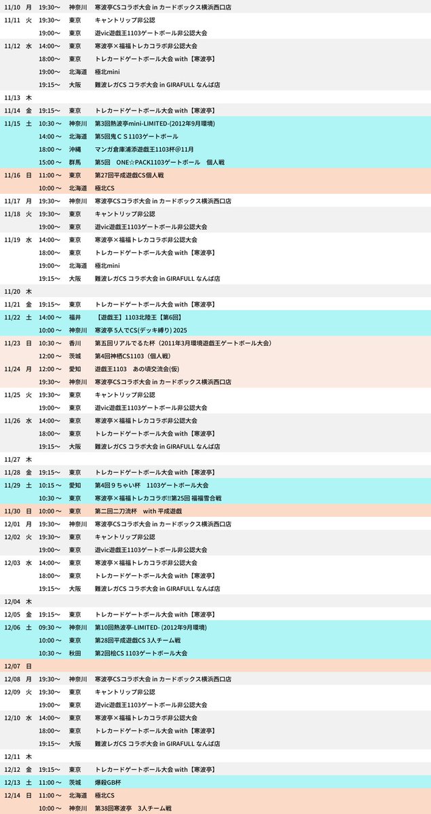Image resolution: width=431 pixels, height=814 pixels.
Task: Select the date 12/09
Action: (x=12, y=692)
